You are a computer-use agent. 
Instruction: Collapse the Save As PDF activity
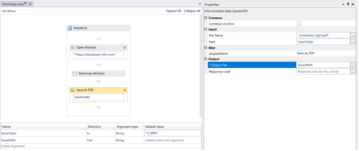[125, 90]
